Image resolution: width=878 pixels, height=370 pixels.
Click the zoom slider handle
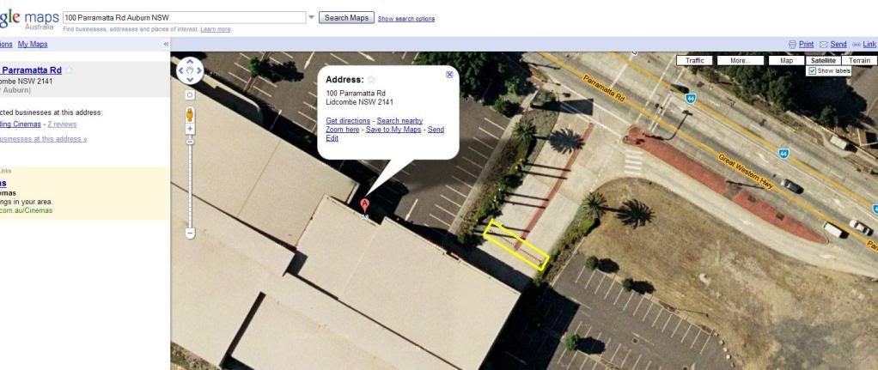tap(190, 143)
